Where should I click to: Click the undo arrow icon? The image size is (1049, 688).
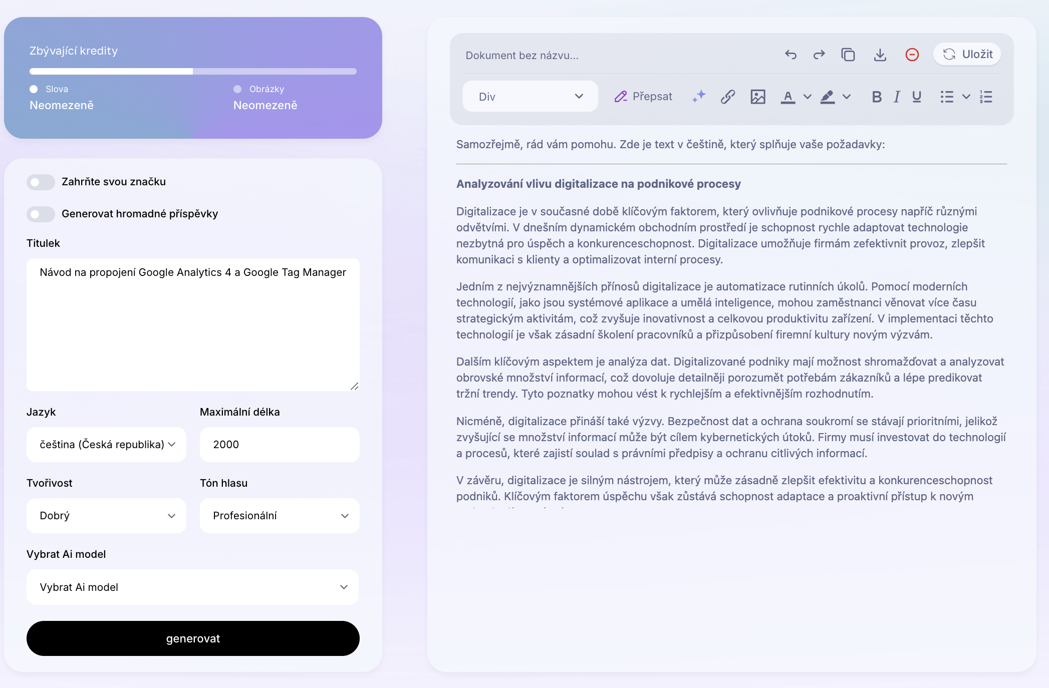tap(791, 55)
